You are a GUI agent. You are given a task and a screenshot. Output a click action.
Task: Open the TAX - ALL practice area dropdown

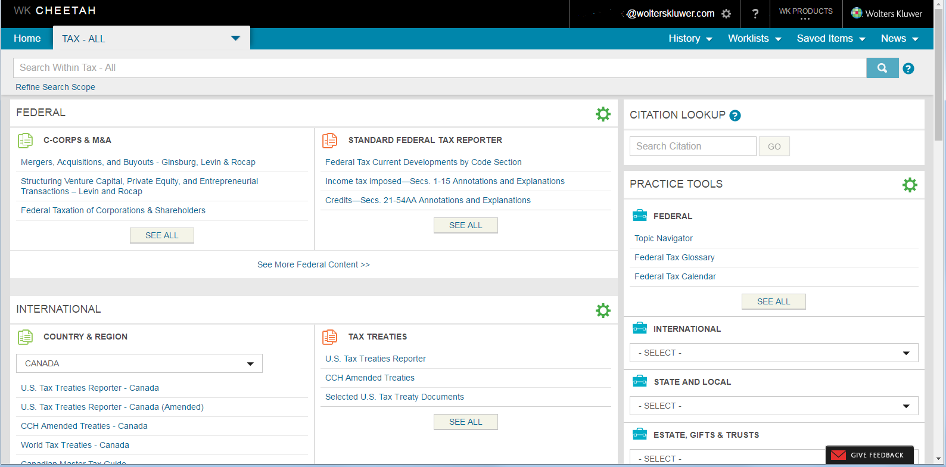point(152,39)
